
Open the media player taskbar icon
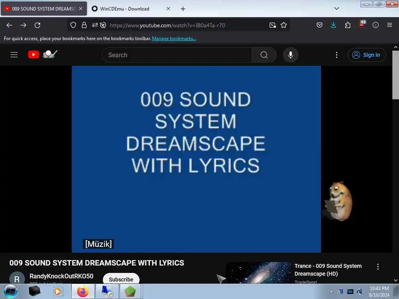(x=58, y=291)
